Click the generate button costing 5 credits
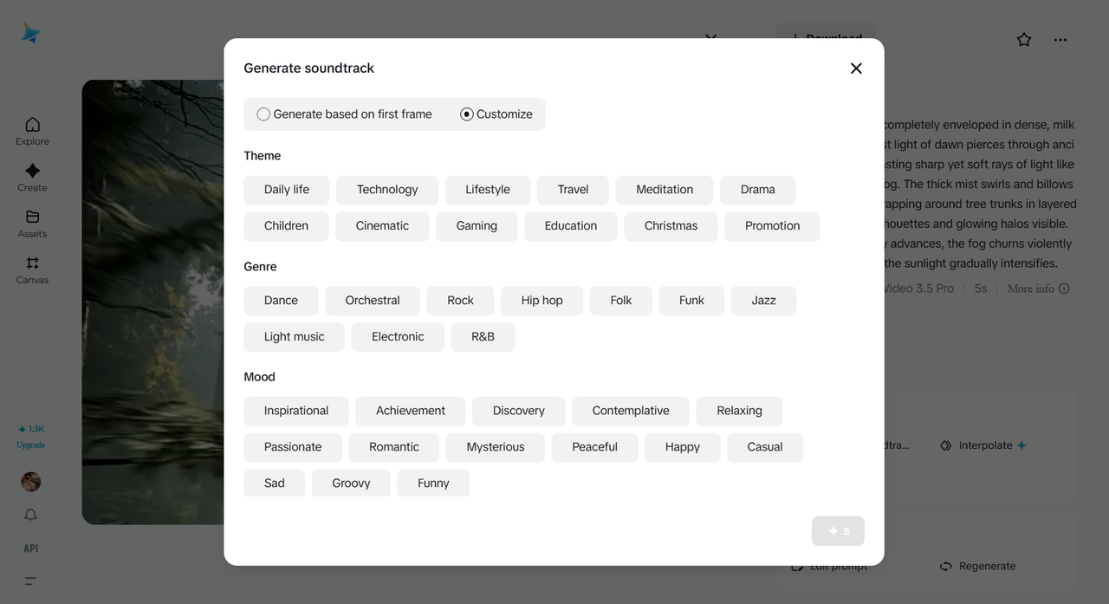 click(838, 531)
